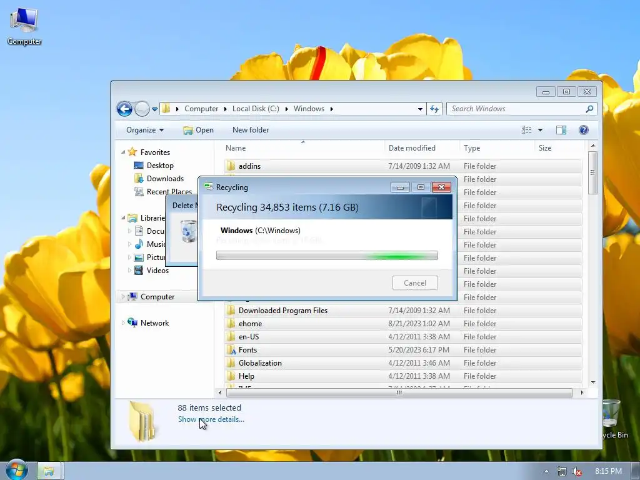The width and height of the screenshot is (640, 480).
Task: Open the Windows Start menu orb
Action: [x=16, y=471]
